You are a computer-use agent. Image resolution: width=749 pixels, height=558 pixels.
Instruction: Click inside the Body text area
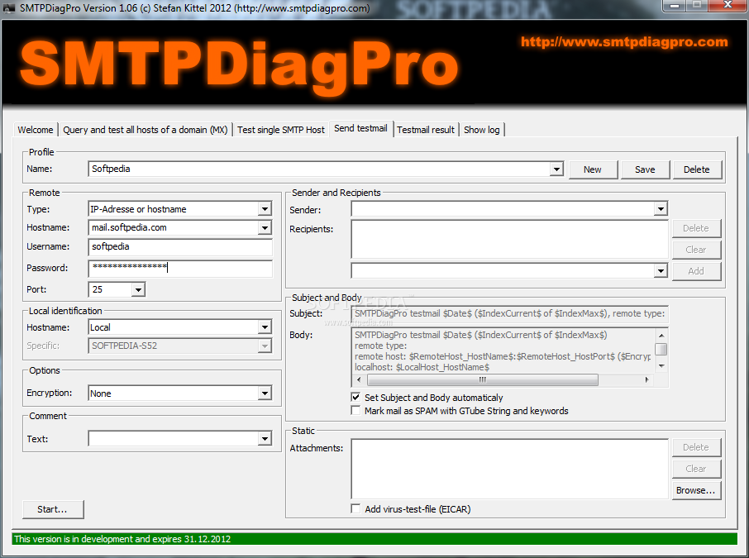pyautogui.click(x=503, y=351)
